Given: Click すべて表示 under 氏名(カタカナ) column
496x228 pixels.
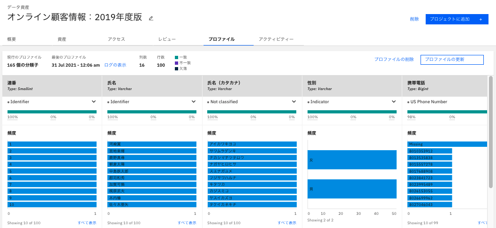Looking at the screenshot, I should [287, 223].
